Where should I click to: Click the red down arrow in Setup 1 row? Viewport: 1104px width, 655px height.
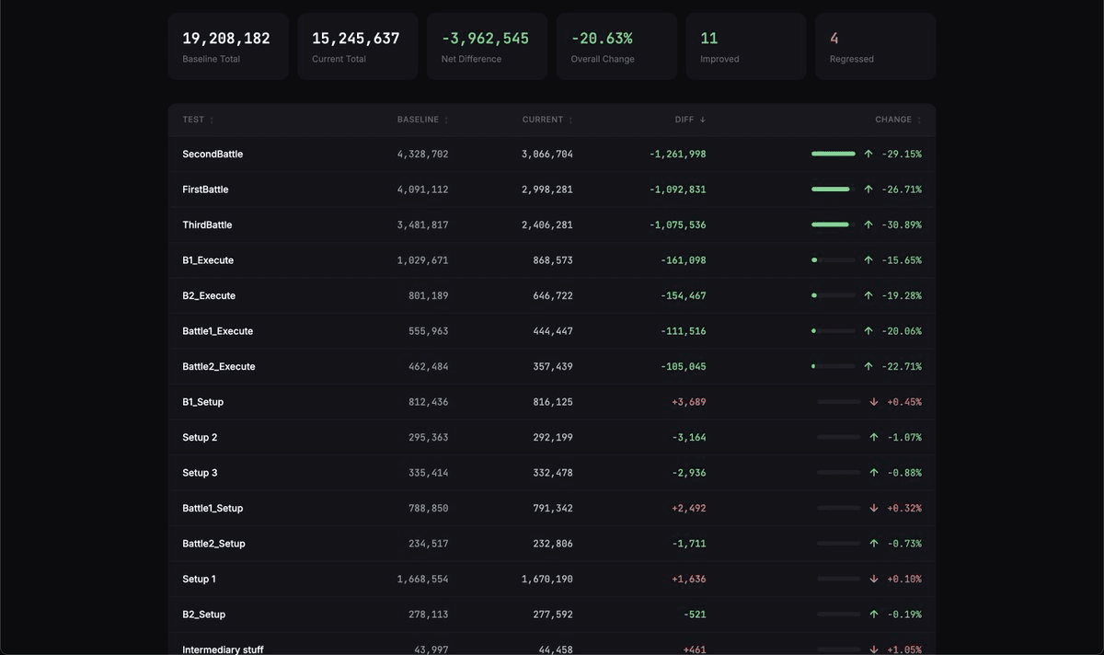[x=874, y=580]
